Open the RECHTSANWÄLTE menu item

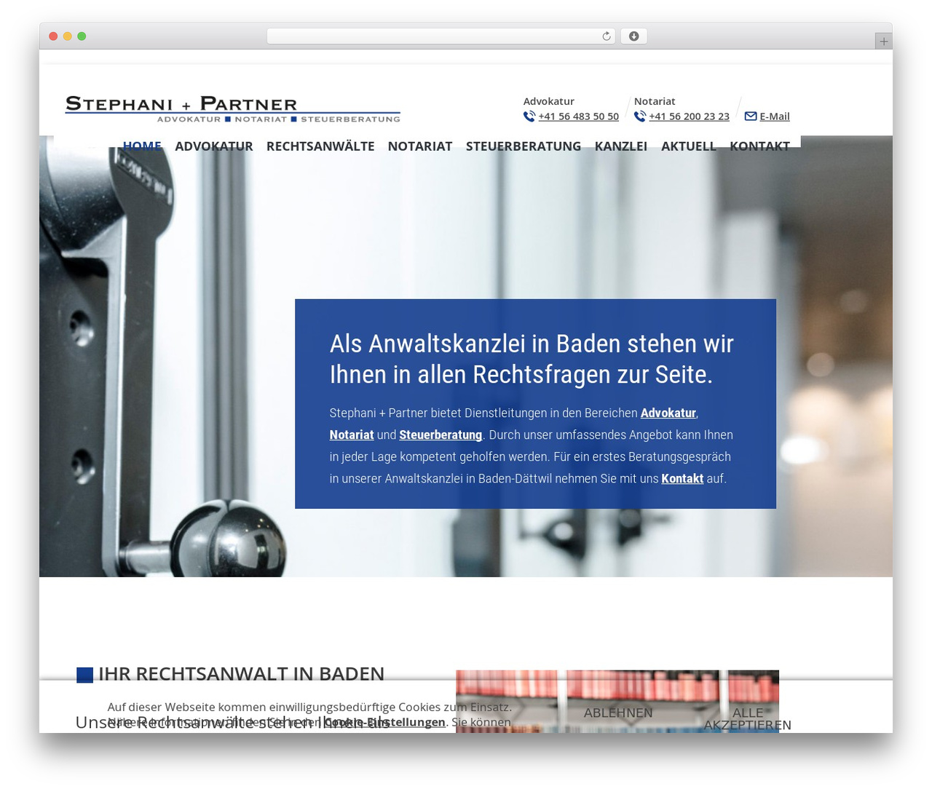320,146
